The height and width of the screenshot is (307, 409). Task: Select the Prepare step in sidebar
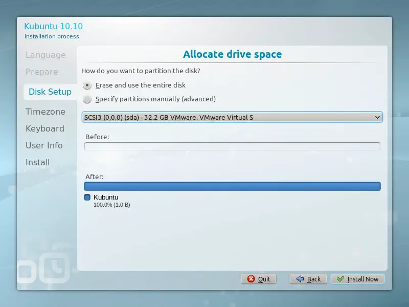pyautogui.click(x=42, y=72)
